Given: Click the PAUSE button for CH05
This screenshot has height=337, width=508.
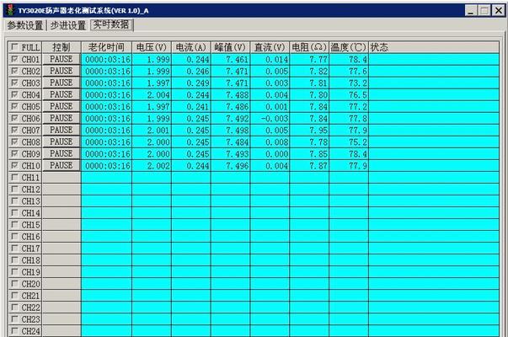Looking at the screenshot, I should click(61, 106).
